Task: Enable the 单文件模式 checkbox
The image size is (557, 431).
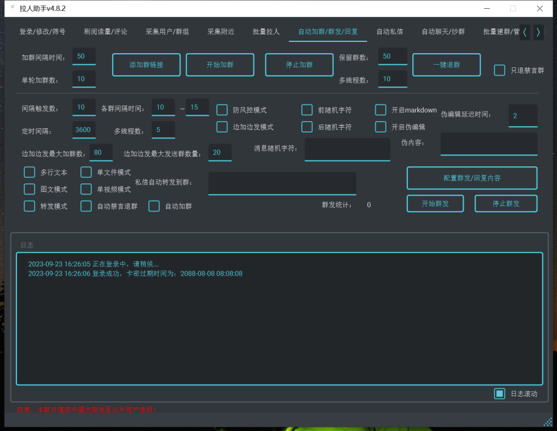Action: point(86,172)
